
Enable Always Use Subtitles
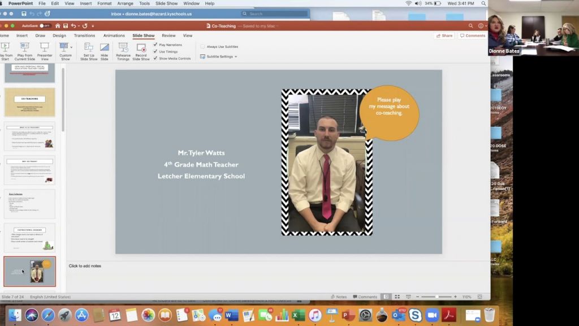coord(202,46)
